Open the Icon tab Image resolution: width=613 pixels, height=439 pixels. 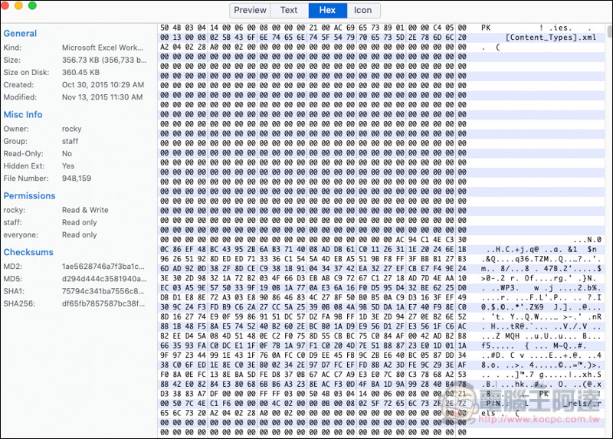pos(363,10)
